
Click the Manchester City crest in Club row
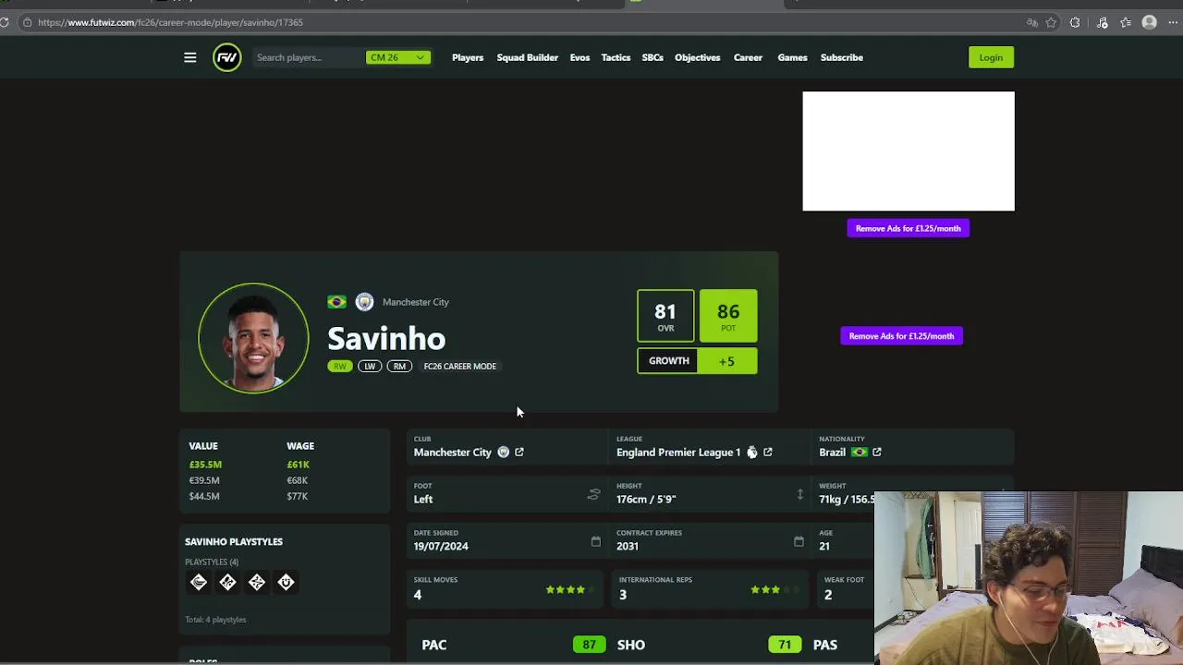[503, 453]
